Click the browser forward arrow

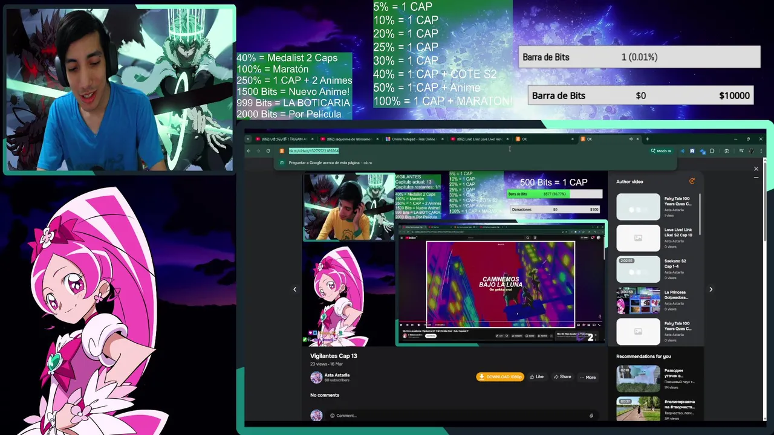258,150
